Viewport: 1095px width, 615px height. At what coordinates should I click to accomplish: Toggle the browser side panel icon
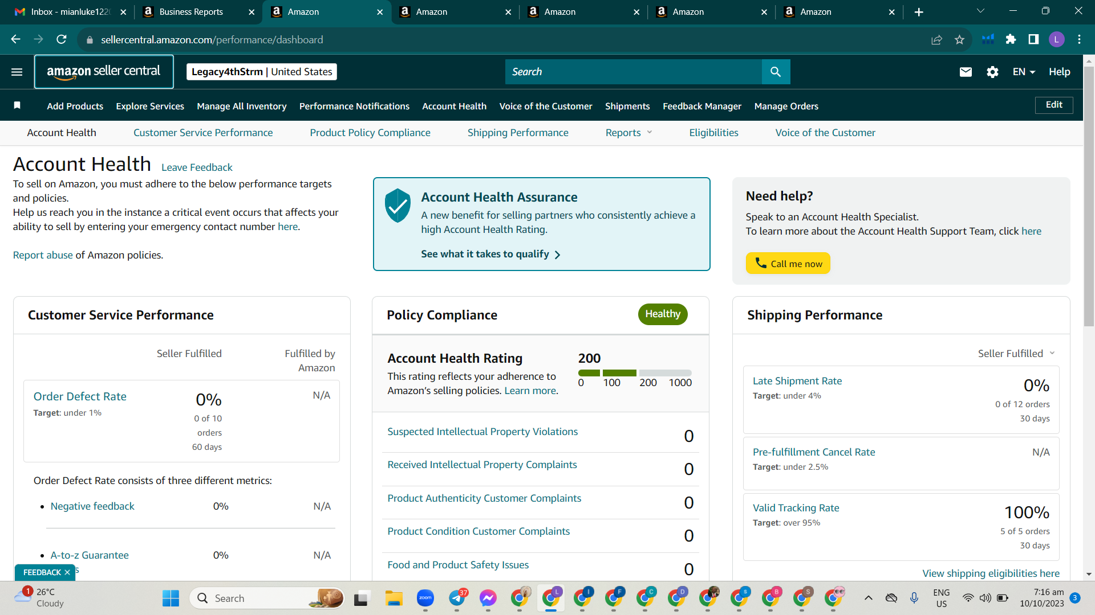click(1033, 39)
